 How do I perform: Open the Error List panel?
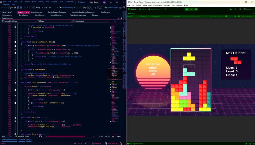22,139
